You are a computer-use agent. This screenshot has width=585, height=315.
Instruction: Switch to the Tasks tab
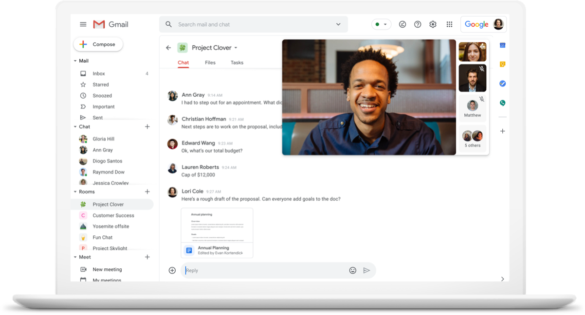[237, 62]
